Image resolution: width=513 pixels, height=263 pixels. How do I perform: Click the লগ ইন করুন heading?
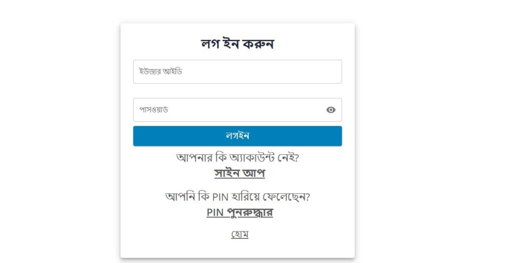click(237, 44)
